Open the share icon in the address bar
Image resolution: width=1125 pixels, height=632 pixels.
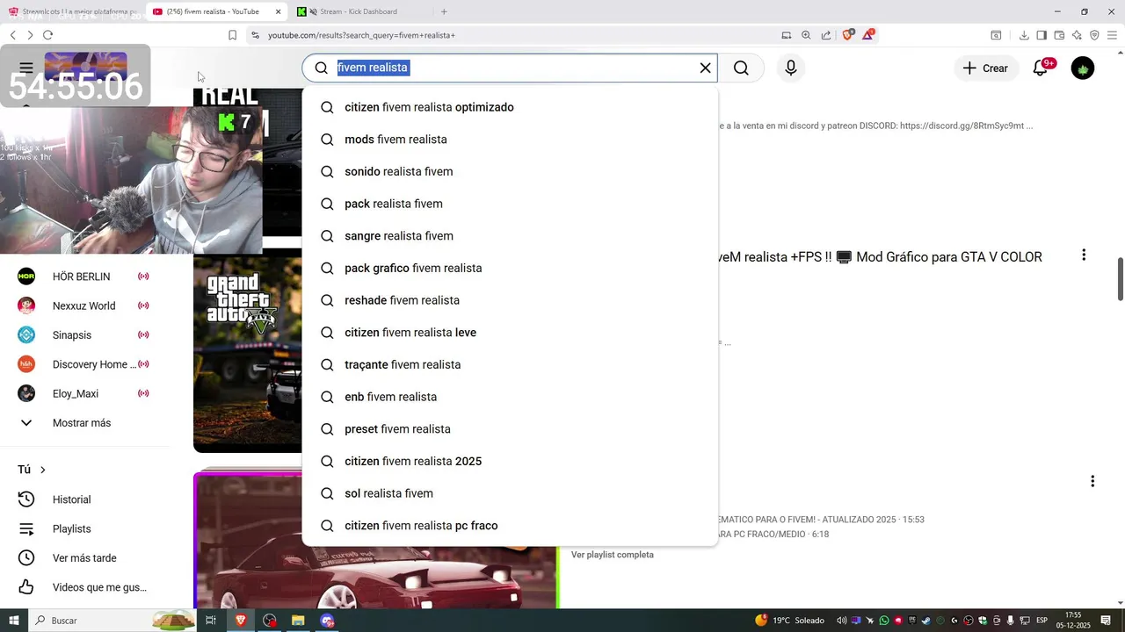point(826,35)
